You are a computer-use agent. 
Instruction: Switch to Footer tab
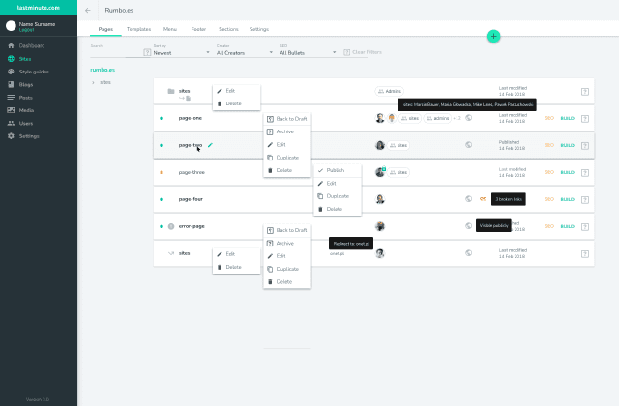coord(198,29)
